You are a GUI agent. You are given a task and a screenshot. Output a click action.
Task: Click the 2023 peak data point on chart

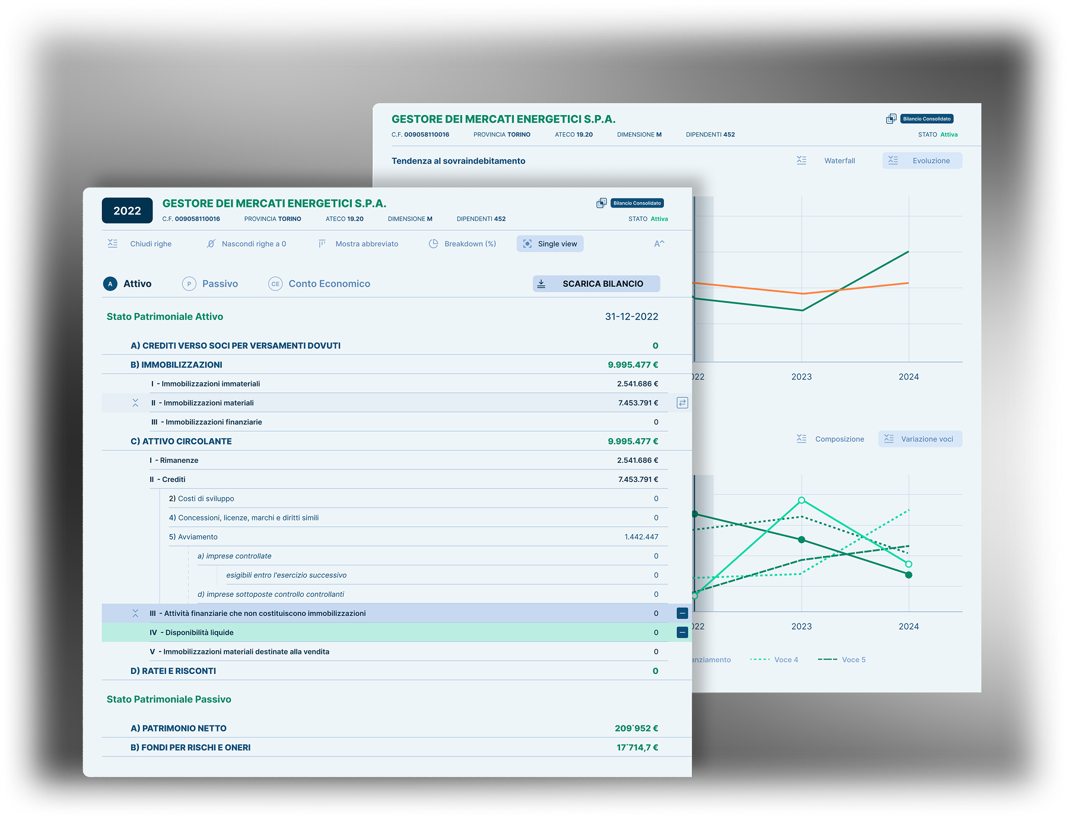[x=802, y=500]
